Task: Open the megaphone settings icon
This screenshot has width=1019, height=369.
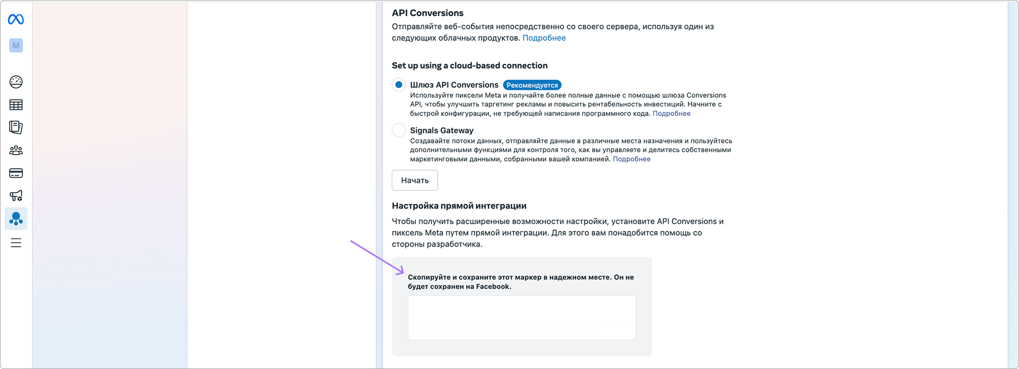Action: click(16, 196)
